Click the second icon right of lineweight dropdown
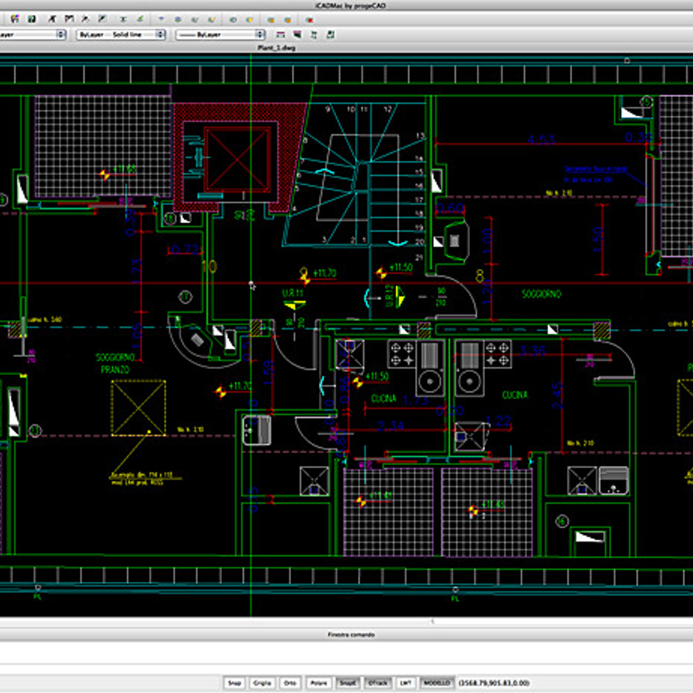 click(x=297, y=35)
